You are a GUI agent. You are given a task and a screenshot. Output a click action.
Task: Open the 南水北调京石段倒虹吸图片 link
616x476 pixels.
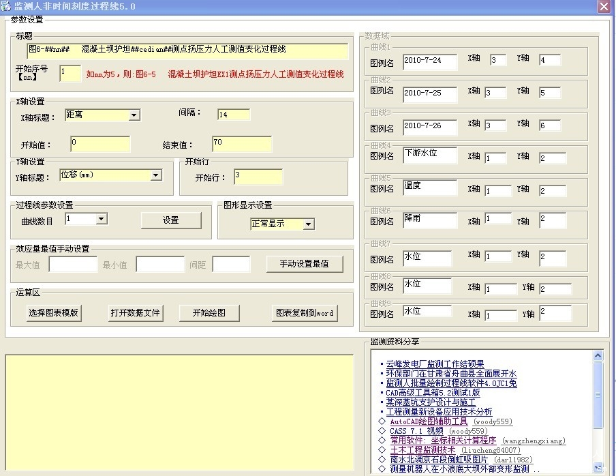coord(439,460)
